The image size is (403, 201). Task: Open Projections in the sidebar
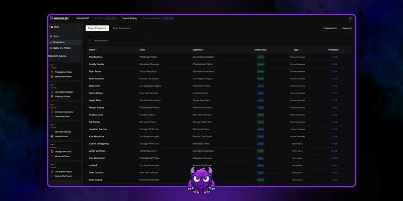pyautogui.click(x=65, y=42)
